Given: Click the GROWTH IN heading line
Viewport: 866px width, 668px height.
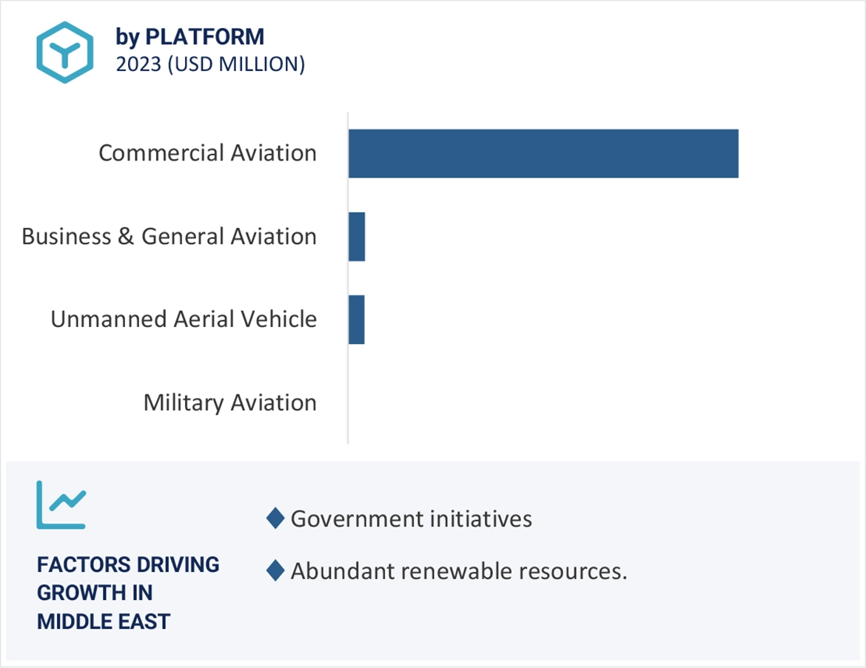Looking at the screenshot, I should pos(95,593).
